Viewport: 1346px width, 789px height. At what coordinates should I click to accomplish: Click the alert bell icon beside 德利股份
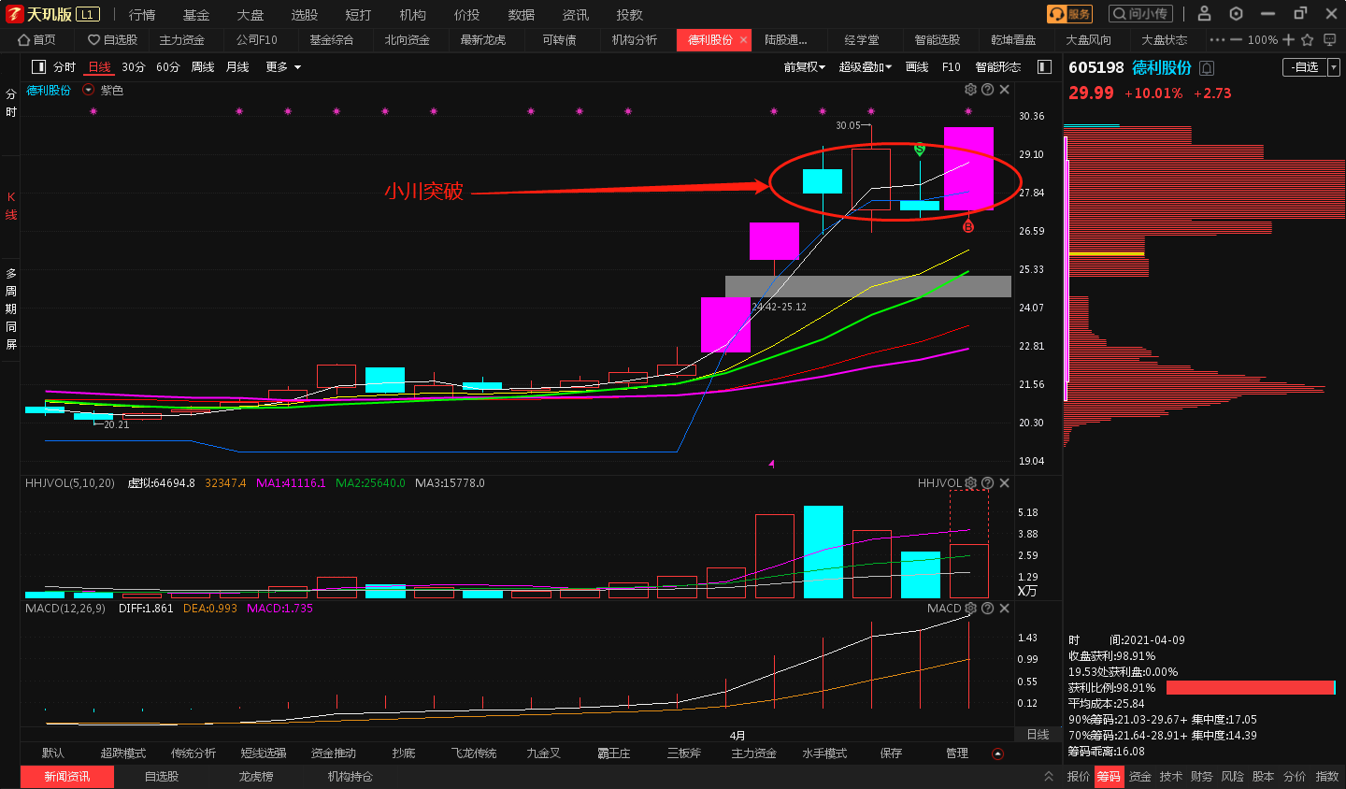pyautogui.click(x=1207, y=68)
